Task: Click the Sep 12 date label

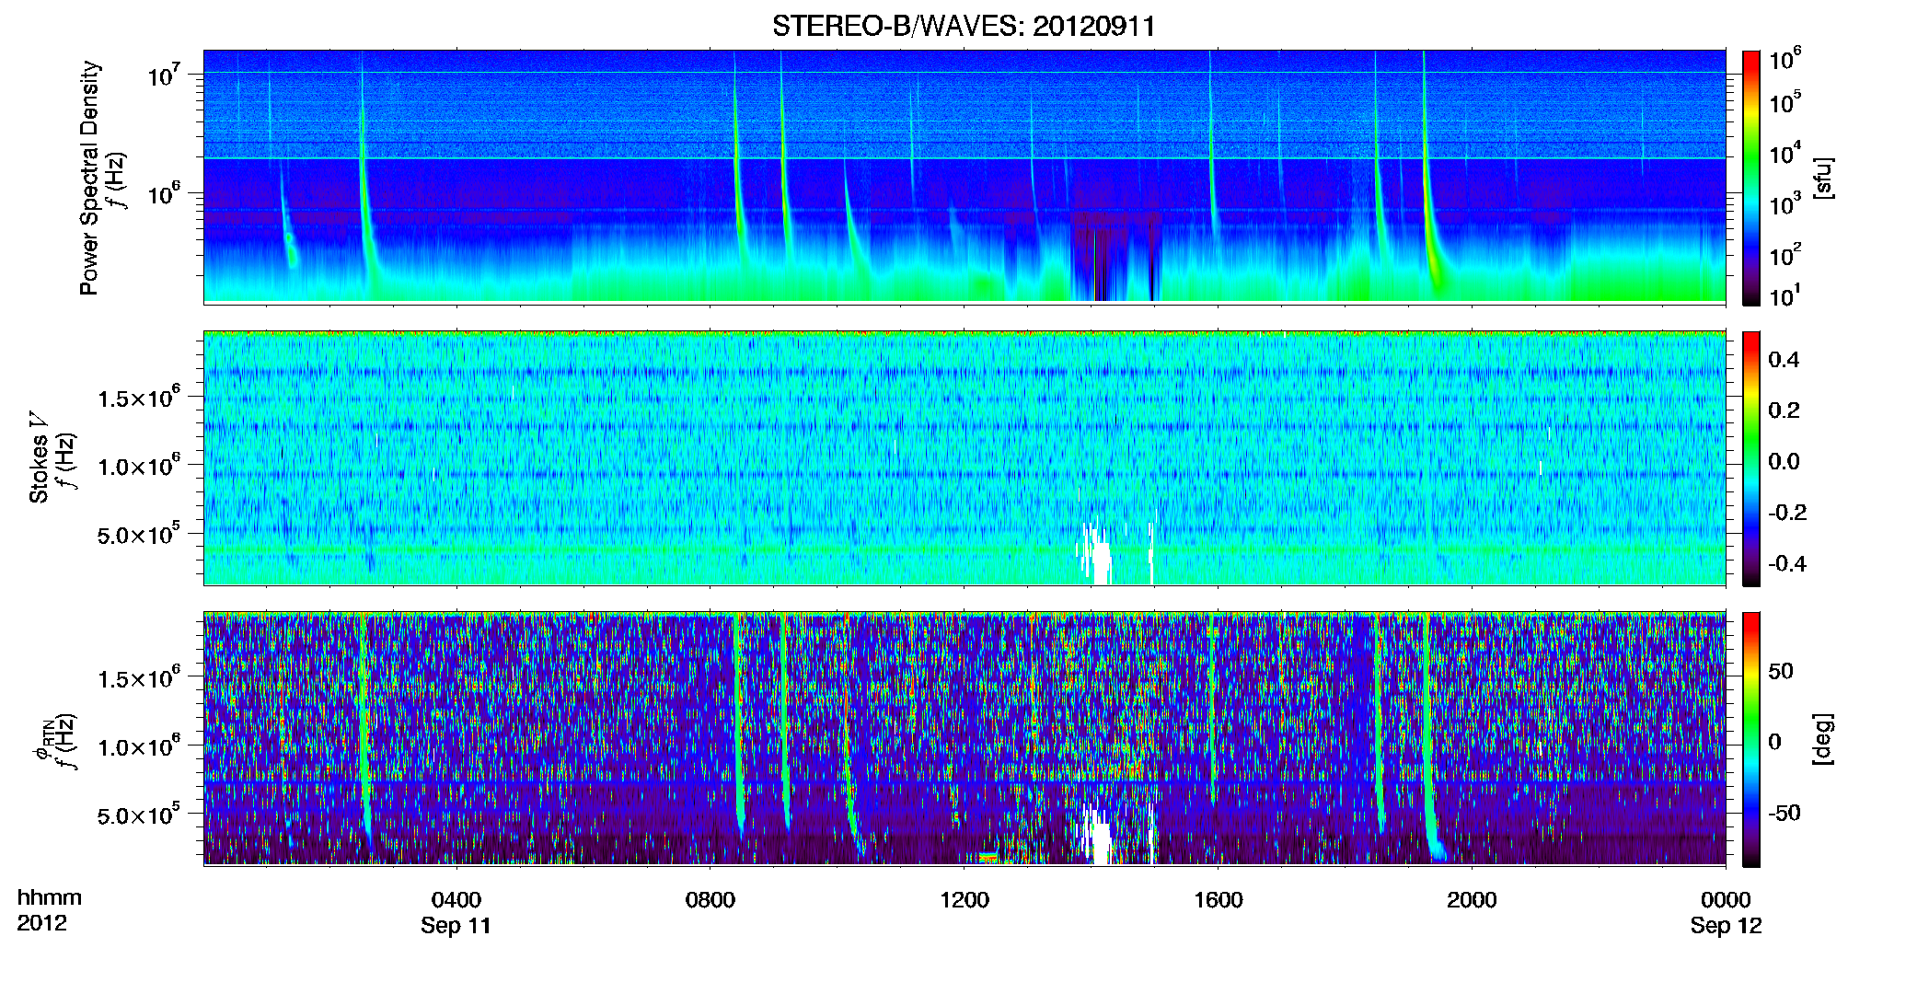Action: [1726, 926]
